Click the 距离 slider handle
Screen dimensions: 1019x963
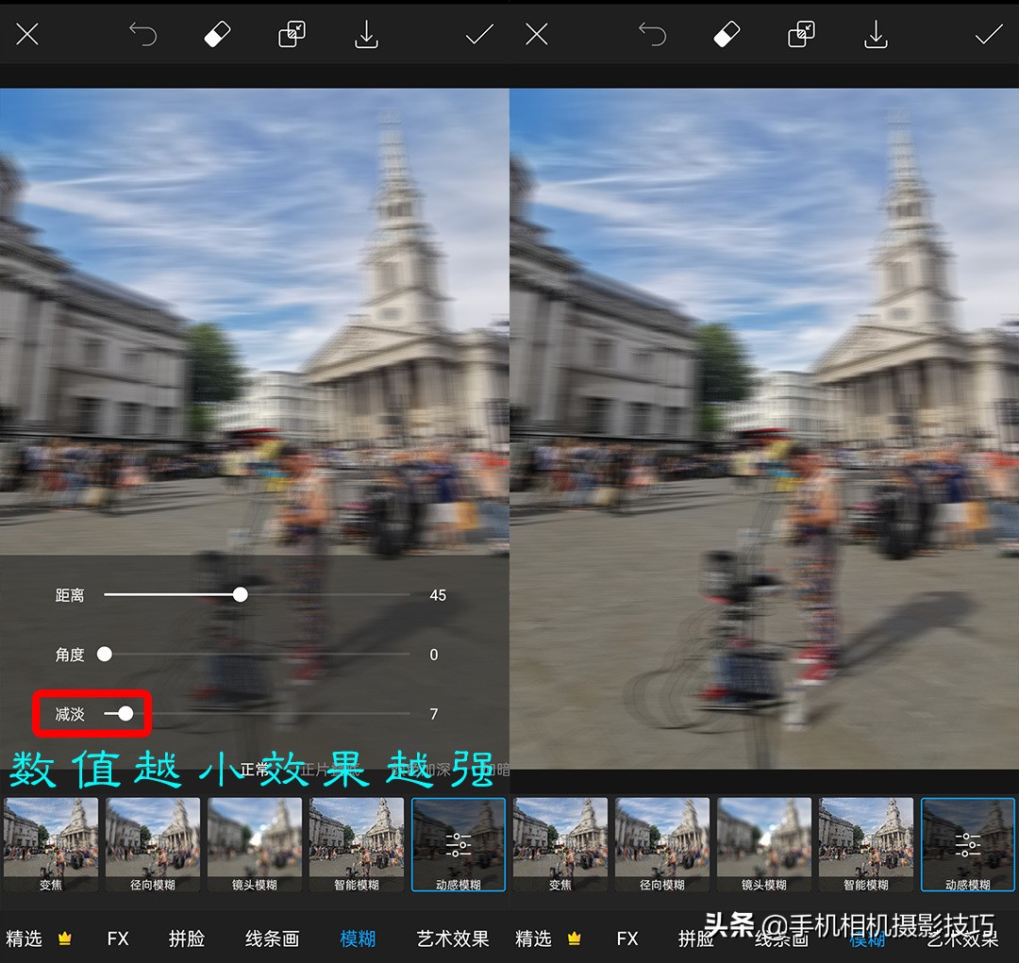(x=240, y=594)
